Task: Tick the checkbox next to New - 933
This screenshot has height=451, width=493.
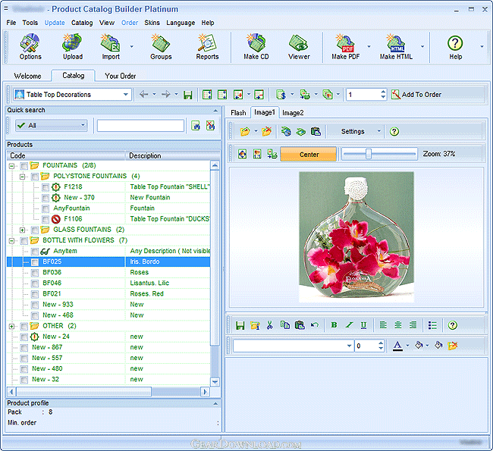Action: (35, 305)
